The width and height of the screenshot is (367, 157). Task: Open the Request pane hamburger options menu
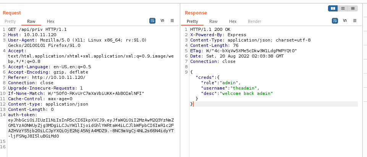(172, 21)
